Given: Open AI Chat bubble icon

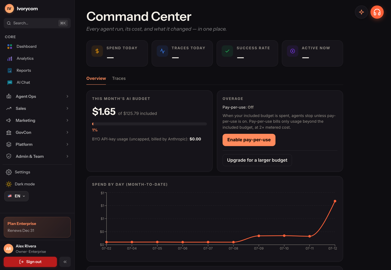Looking at the screenshot, I should pyautogui.click(x=10, y=82).
